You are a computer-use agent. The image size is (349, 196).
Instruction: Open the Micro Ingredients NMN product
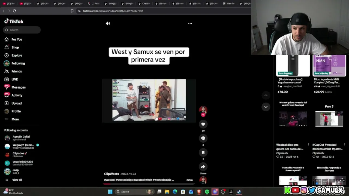(x=329, y=74)
